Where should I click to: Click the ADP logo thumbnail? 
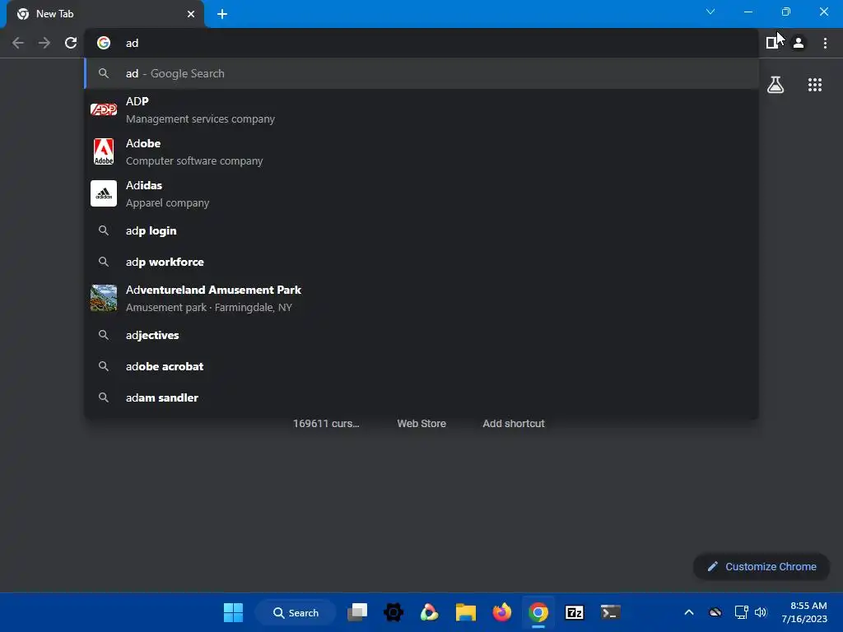pyautogui.click(x=104, y=109)
